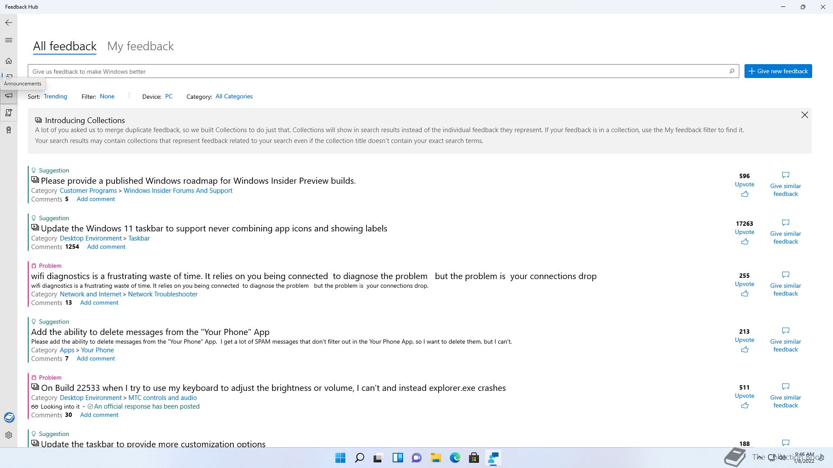Give similar feedback icon for wifi diagnostics item
This screenshot has height=468, width=833.
(x=786, y=275)
